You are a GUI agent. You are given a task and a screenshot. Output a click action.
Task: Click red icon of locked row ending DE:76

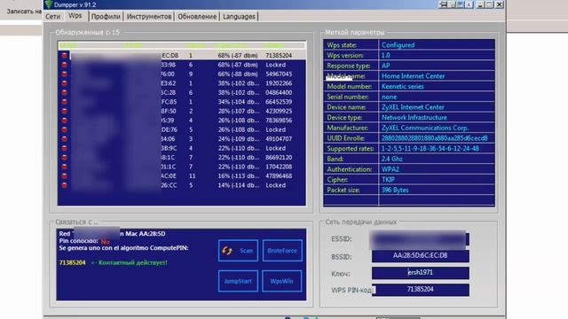pyautogui.click(x=65, y=129)
